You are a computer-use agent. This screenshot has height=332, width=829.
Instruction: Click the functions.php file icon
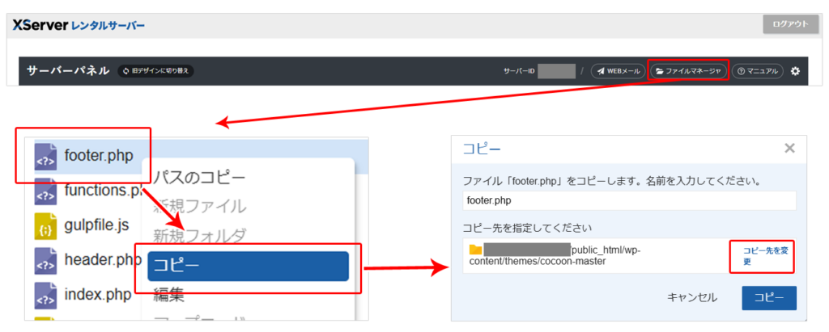[x=45, y=191]
